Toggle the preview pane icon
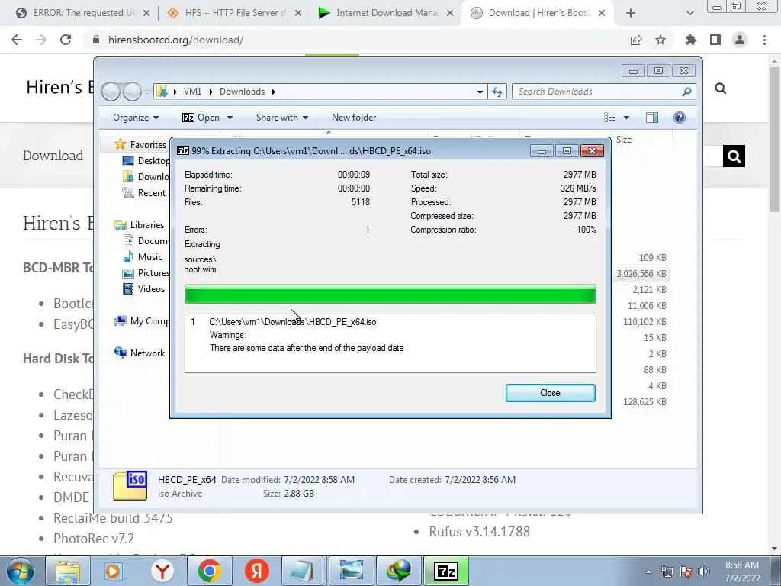 pyautogui.click(x=651, y=118)
